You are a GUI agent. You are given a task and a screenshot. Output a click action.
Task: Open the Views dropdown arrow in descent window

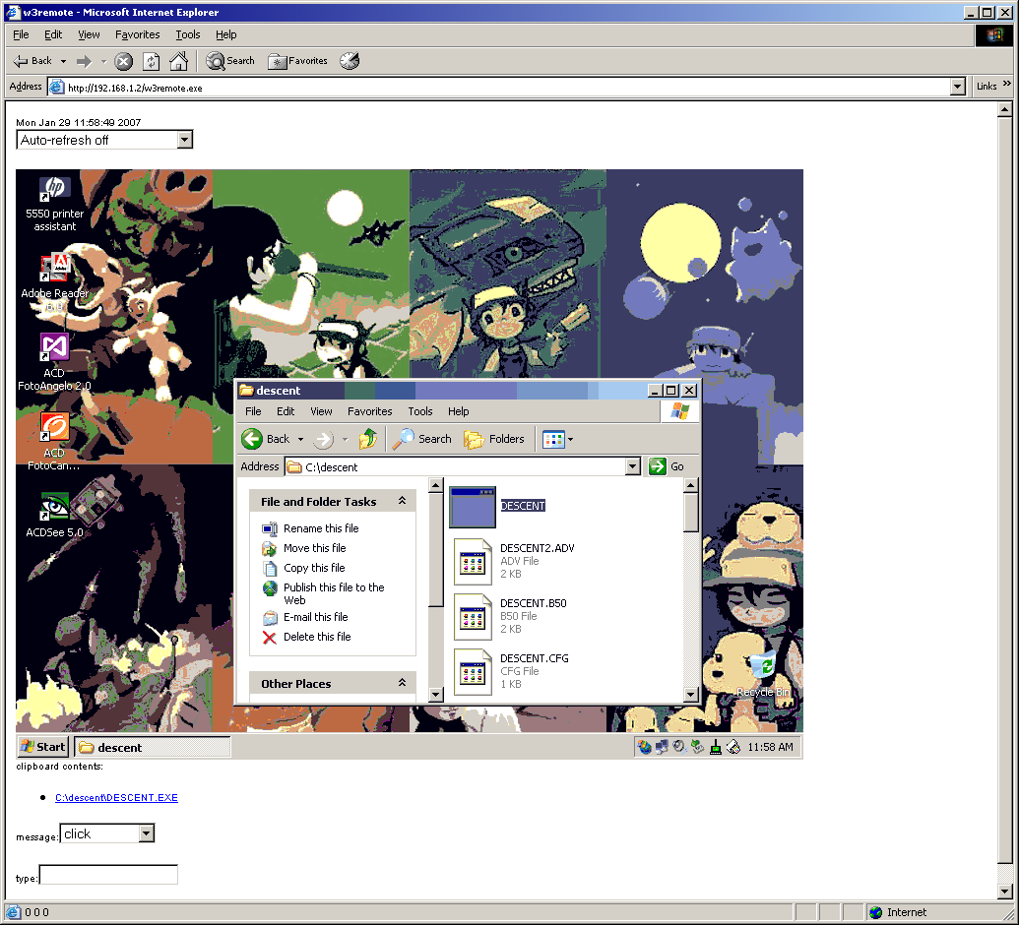point(571,440)
